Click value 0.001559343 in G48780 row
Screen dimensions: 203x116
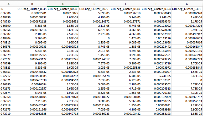coord(156,21)
